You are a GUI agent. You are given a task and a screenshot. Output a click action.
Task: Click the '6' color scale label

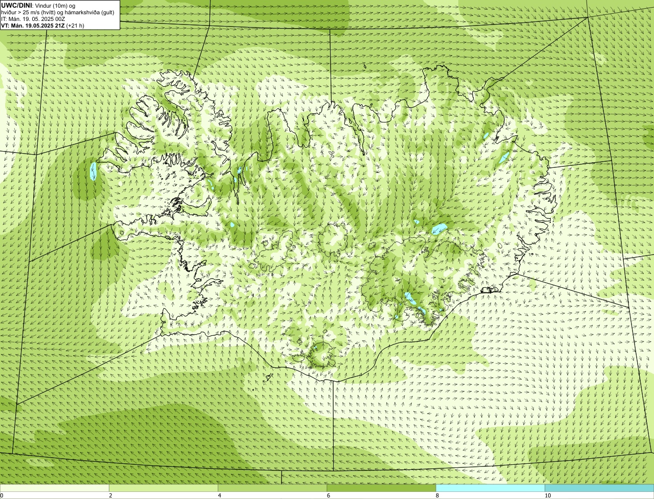tap(329, 495)
